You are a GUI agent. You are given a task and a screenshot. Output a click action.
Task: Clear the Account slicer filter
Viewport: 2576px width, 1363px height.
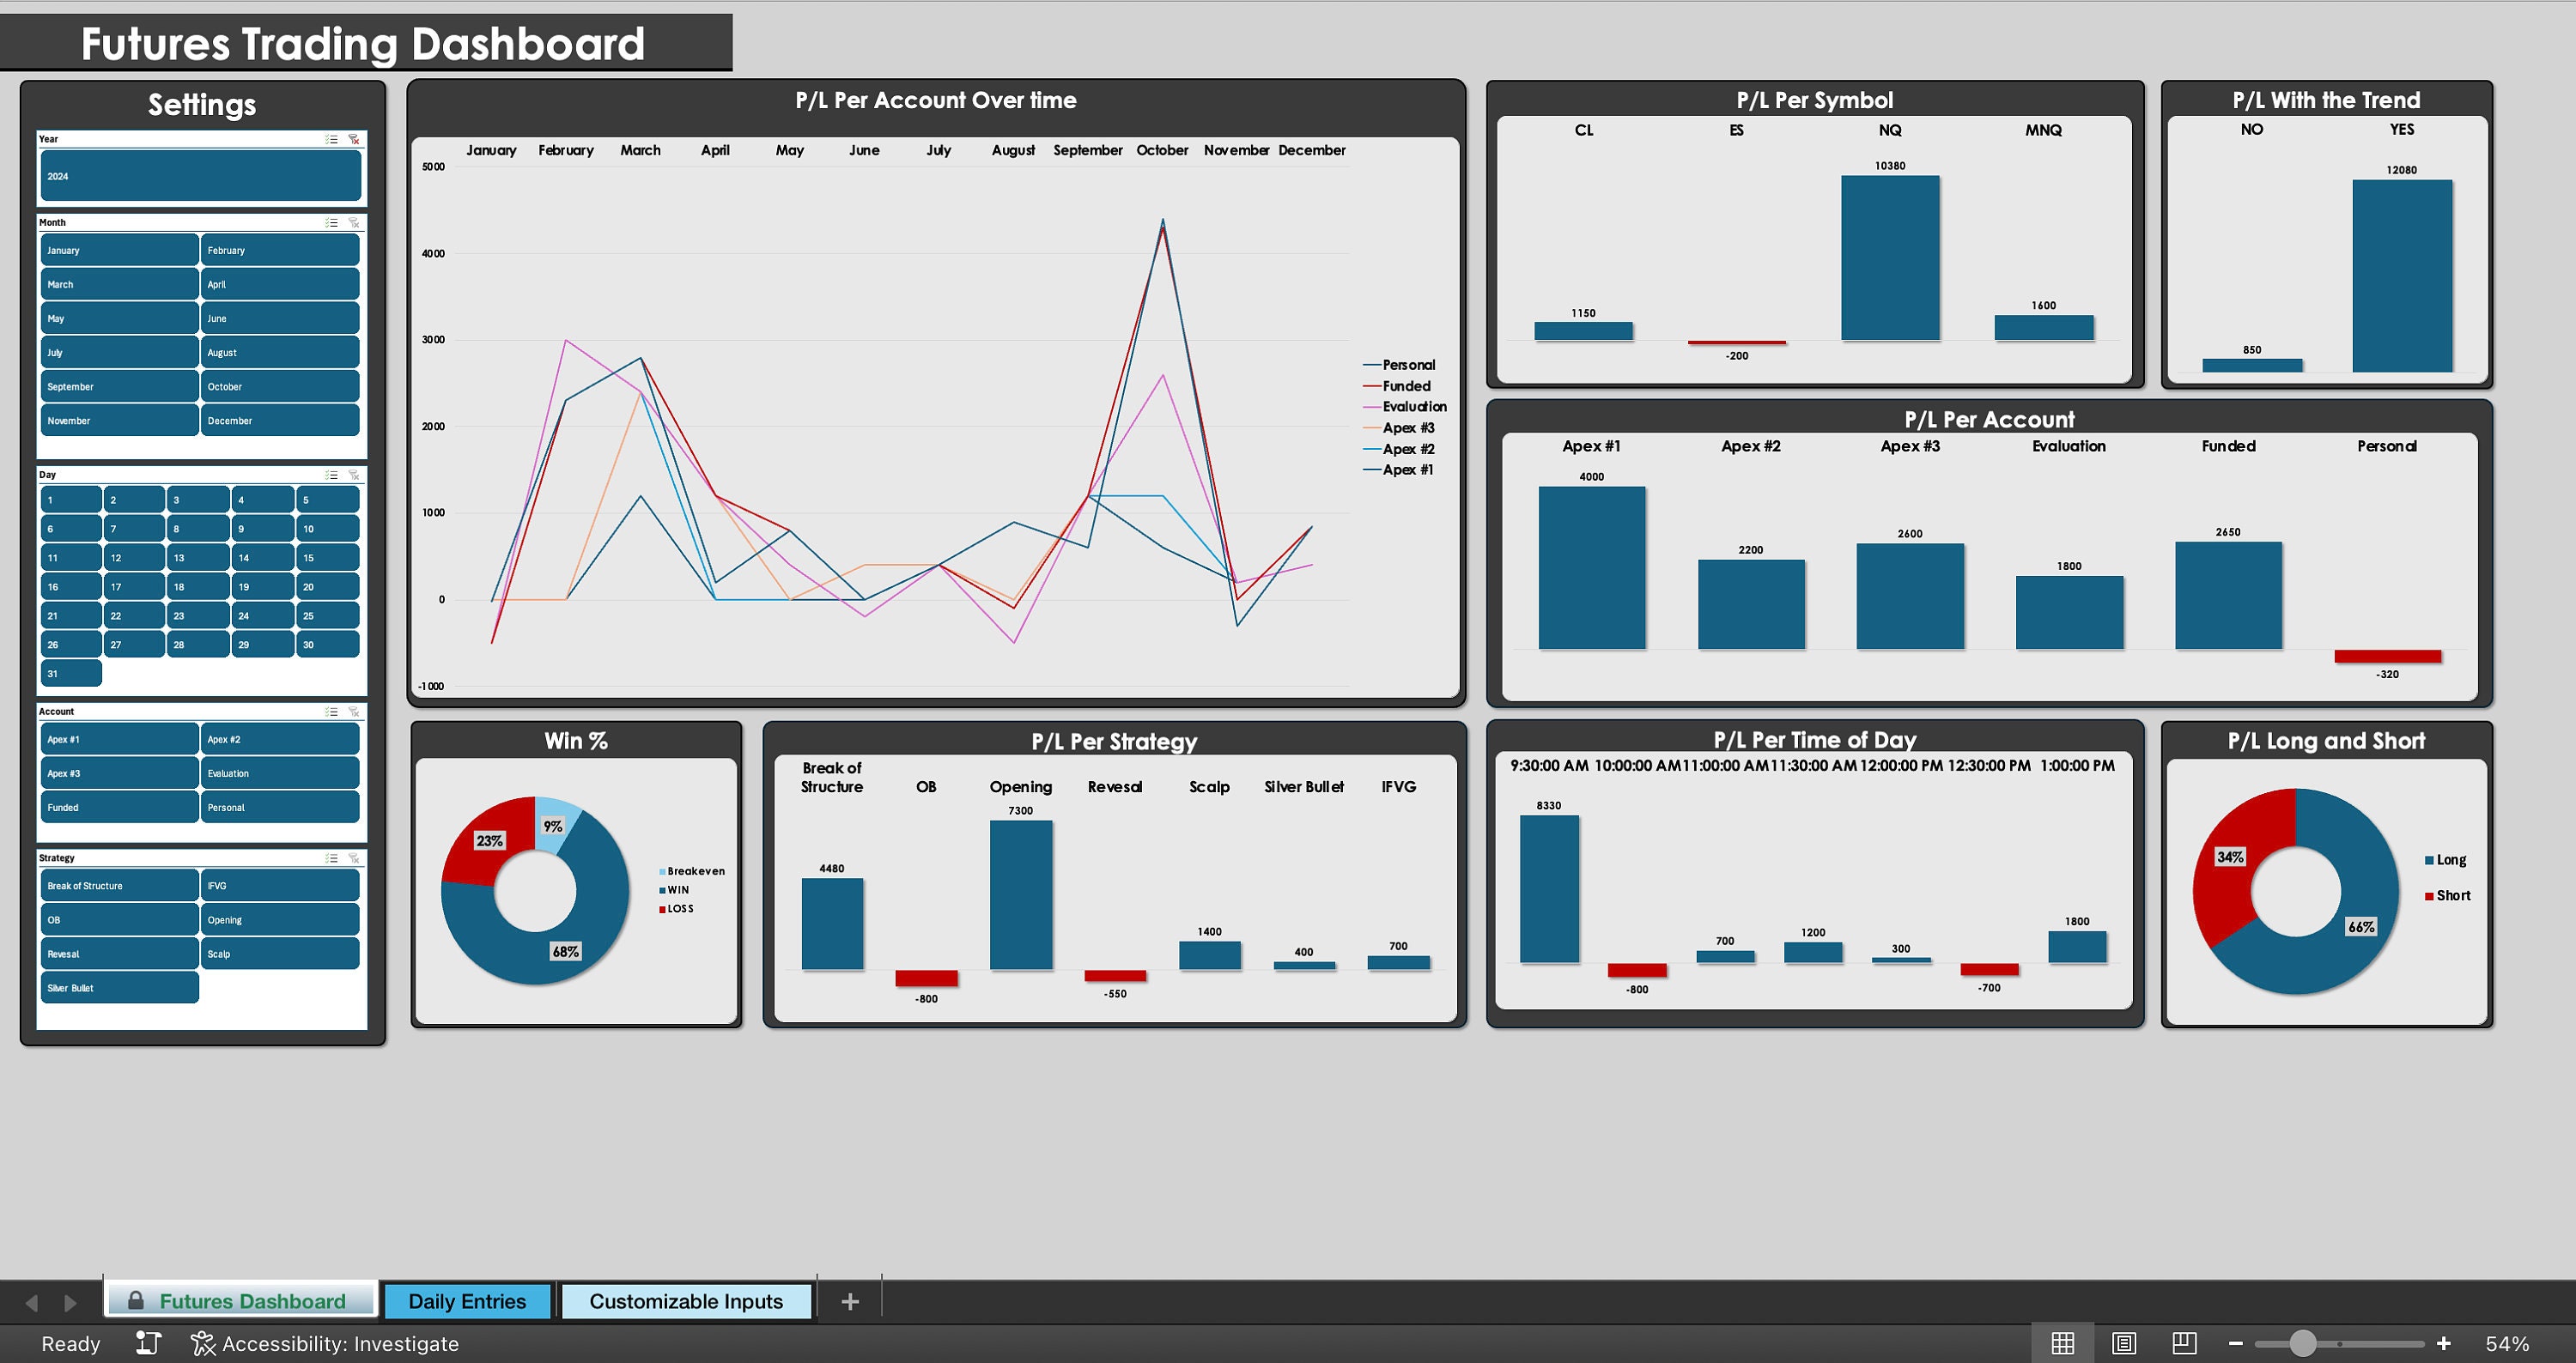pos(353,712)
